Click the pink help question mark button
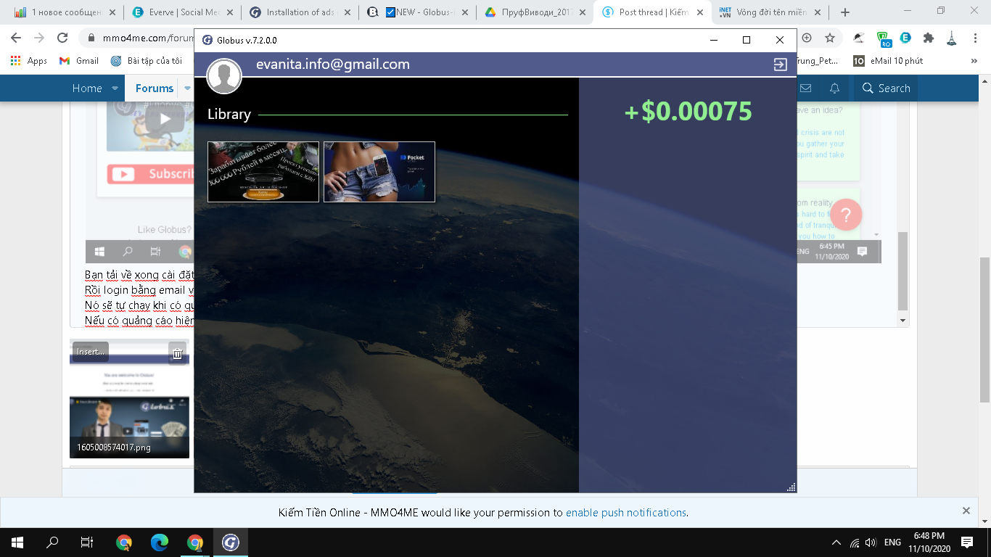 (x=846, y=215)
